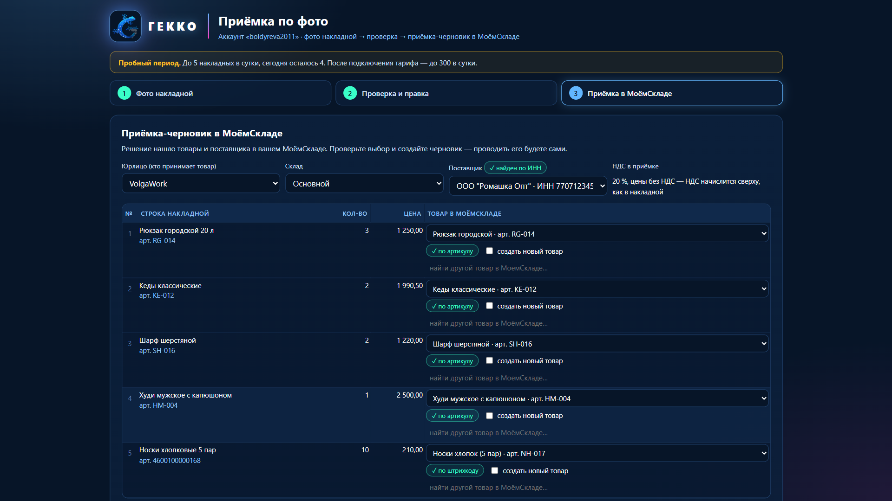This screenshot has width=892, height=501.
Task: Click price cell 1 990,50
Action: tap(410, 286)
